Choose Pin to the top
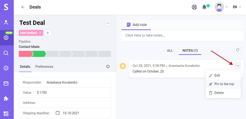This screenshot has width=246, height=119. point(223,84)
